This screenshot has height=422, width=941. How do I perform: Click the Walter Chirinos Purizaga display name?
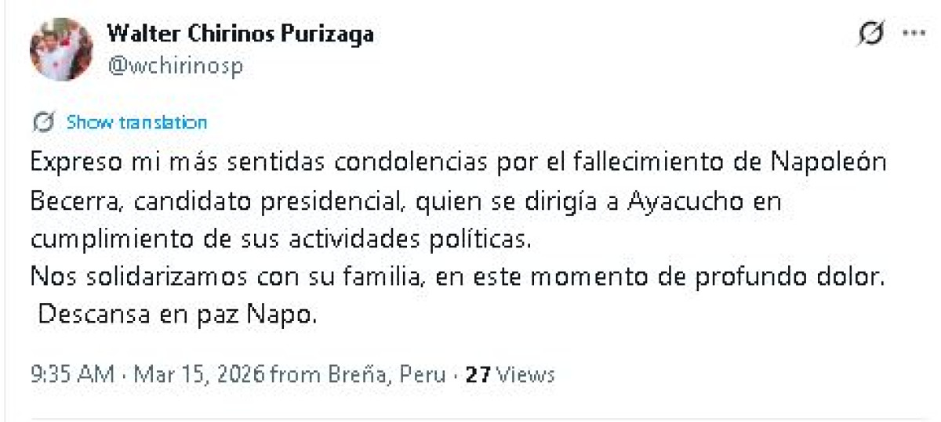240,34
